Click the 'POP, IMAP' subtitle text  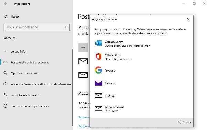click(x=111, y=111)
